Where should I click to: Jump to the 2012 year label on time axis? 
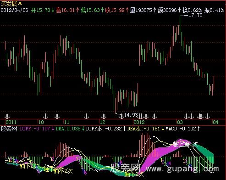click(x=139, y=122)
